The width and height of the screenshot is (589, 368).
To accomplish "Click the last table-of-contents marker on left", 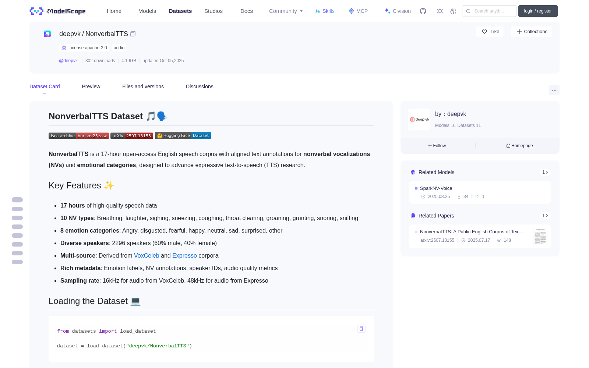I will click(17, 262).
